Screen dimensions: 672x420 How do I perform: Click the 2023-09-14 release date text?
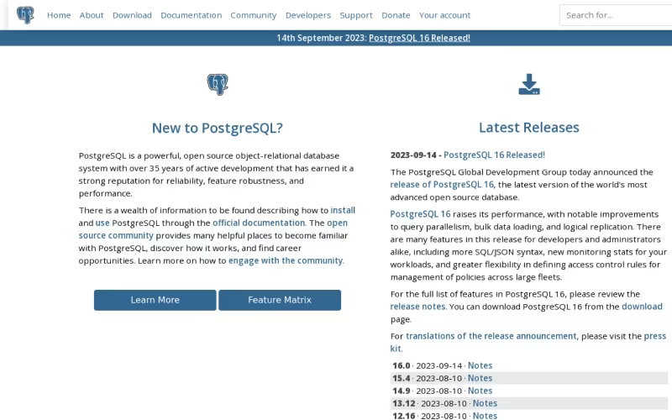(413, 155)
